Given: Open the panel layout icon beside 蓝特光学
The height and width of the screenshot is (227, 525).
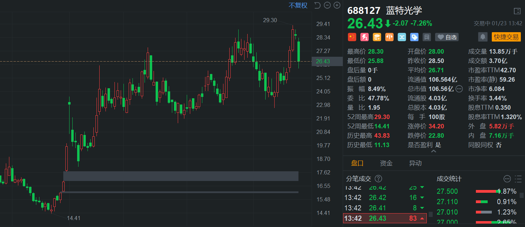Looking at the screenshot, I should 517,11.
